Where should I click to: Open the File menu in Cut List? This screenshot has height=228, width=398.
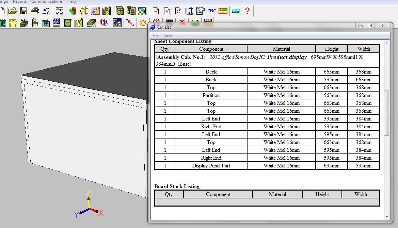pos(156,36)
